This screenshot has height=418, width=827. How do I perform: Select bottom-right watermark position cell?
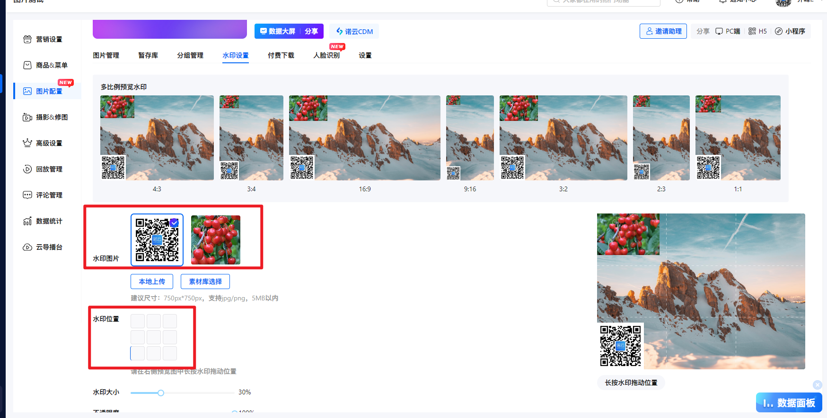click(x=170, y=353)
